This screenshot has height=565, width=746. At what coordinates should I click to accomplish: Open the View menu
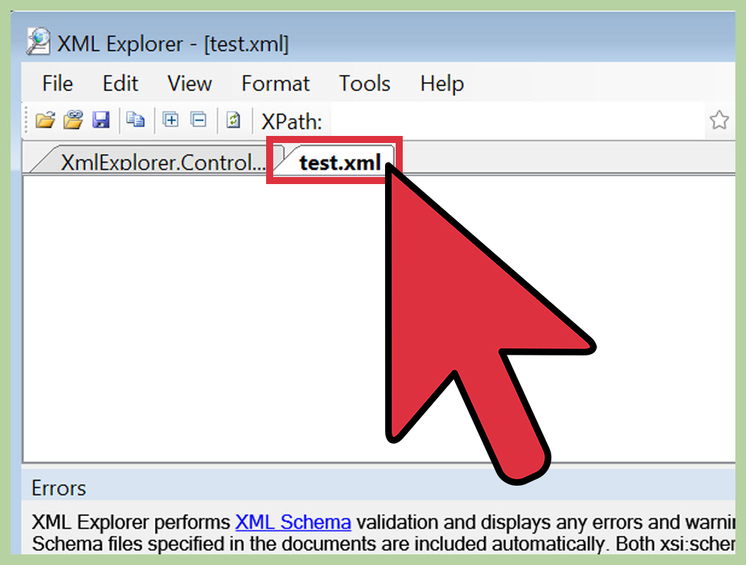point(189,84)
